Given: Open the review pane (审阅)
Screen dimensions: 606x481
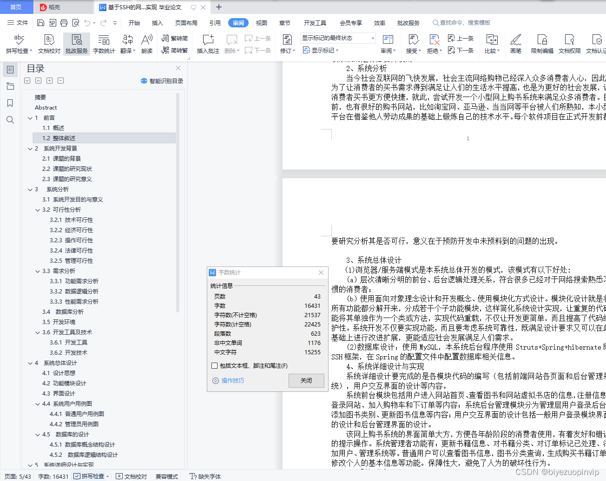Looking at the screenshot, I should [x=388, y=44].
